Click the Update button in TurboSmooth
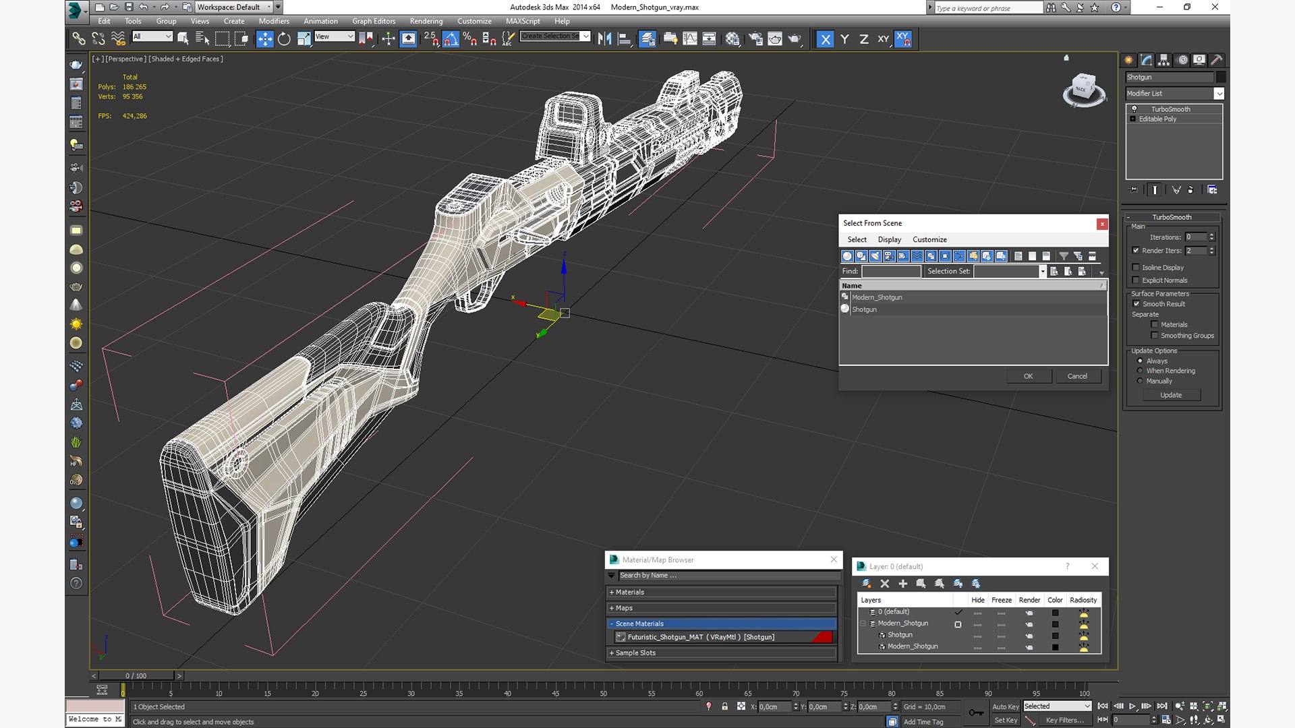 pos(1171,395)
